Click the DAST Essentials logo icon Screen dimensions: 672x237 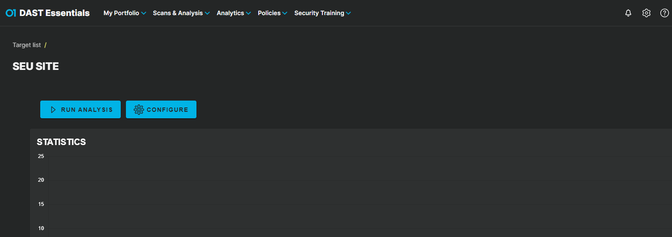[11, 13]
